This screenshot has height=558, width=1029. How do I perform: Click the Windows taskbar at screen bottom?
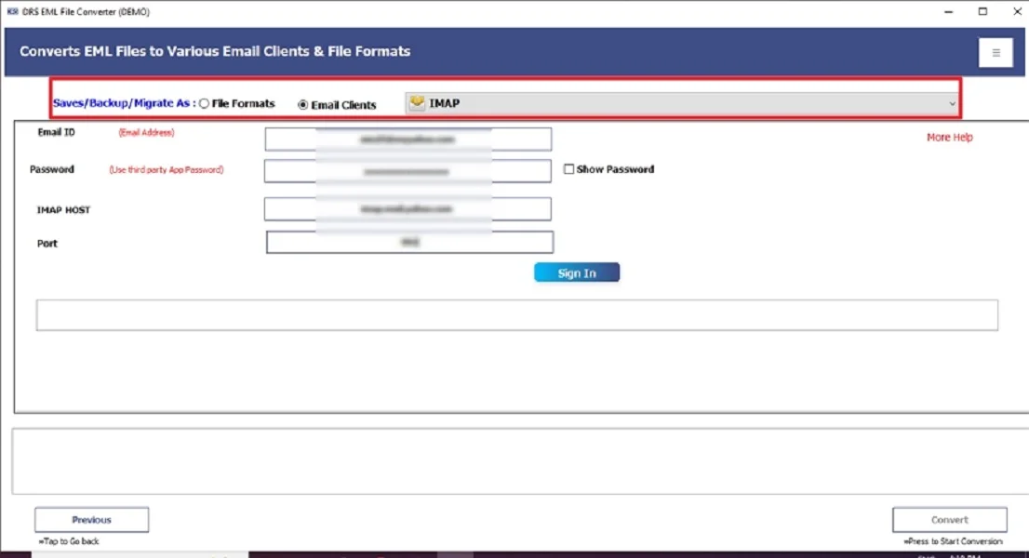point(514,554)
